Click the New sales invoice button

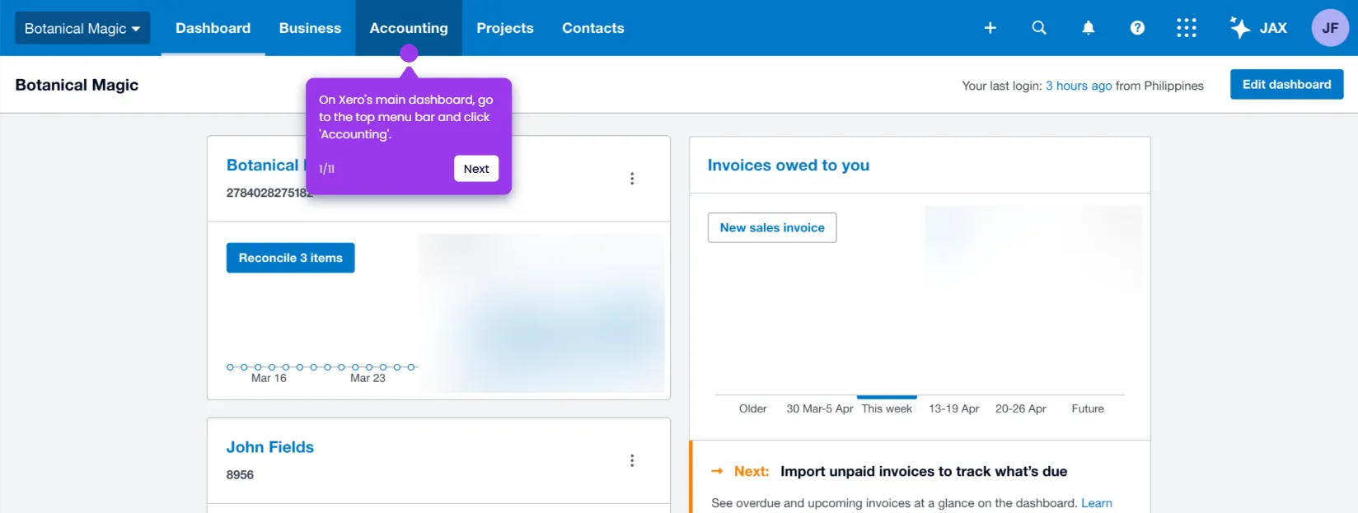(x=772, y=227)
